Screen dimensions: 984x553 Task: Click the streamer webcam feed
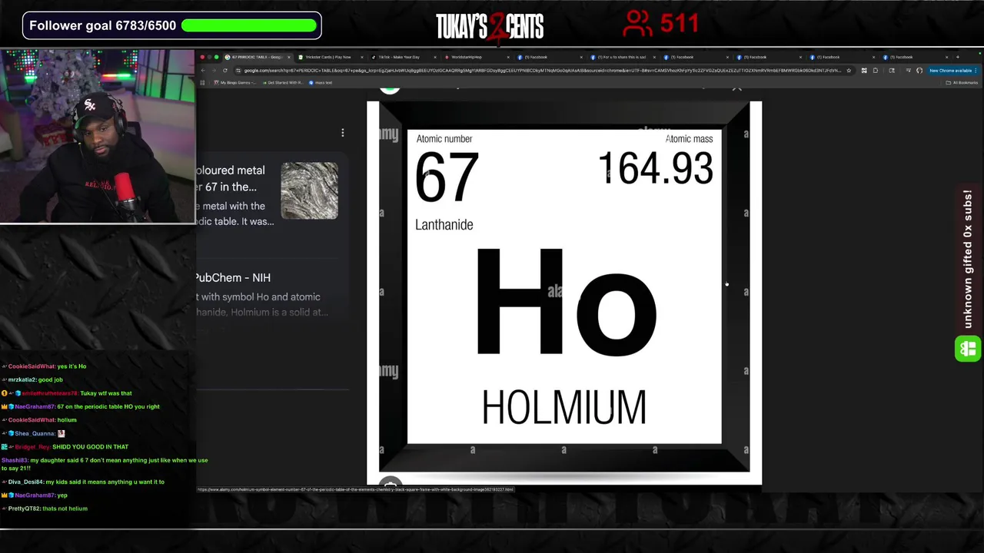tap(98, 137)
